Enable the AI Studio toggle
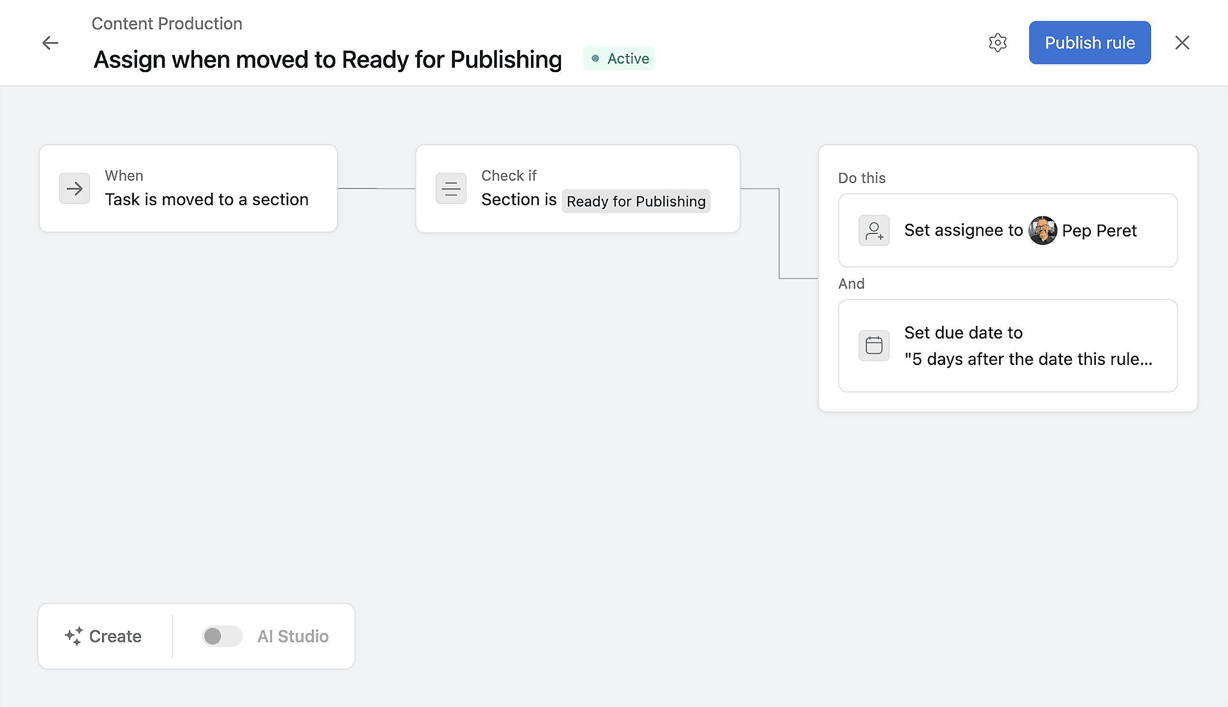This screenshot has width=1228, height=707. 221,636
